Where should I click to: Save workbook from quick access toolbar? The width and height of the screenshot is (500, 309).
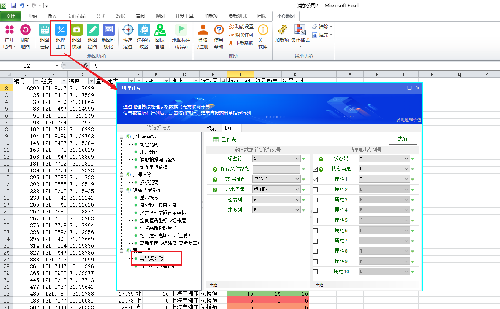coord(14,6)
